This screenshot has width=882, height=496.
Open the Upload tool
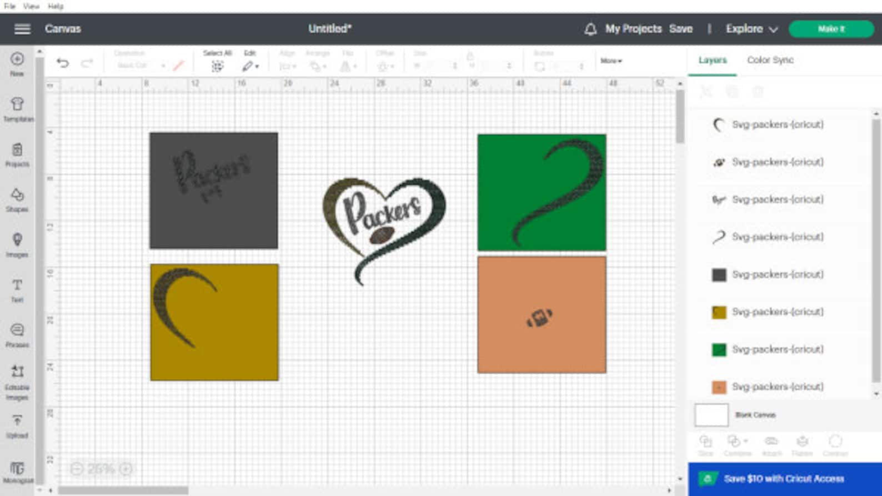coord(17,427)
